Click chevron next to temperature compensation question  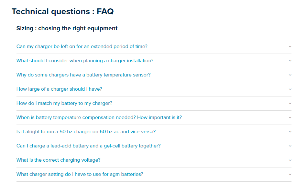(x=290, y=117)
